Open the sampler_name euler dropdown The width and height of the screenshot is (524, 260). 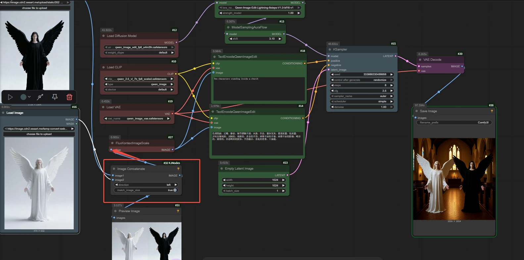(x=362, y=96)
